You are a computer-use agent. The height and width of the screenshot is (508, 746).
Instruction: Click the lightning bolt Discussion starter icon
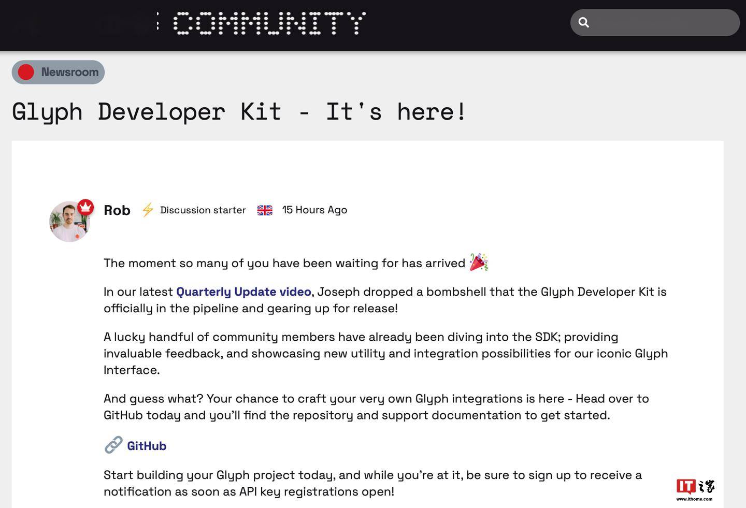coord(148,210)
